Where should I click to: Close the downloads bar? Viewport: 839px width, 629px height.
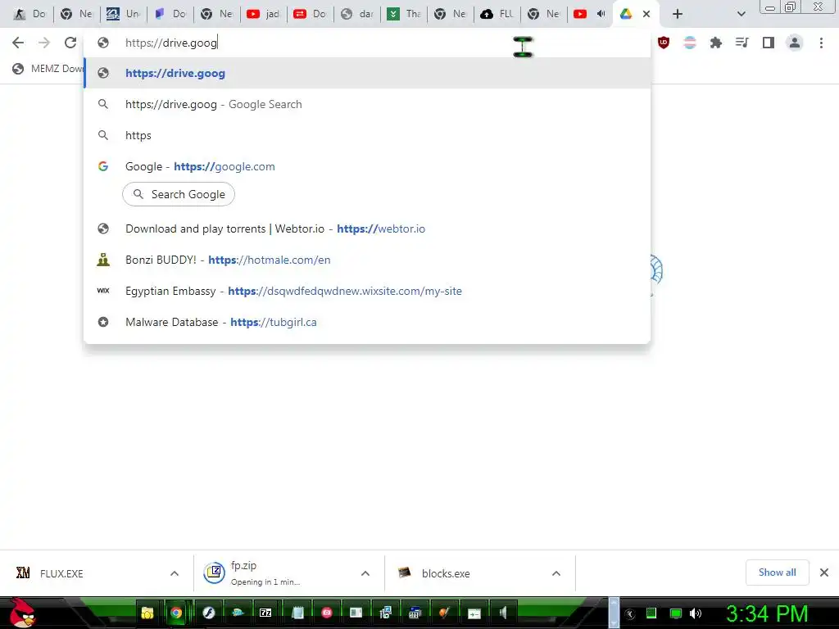[824, 572]
